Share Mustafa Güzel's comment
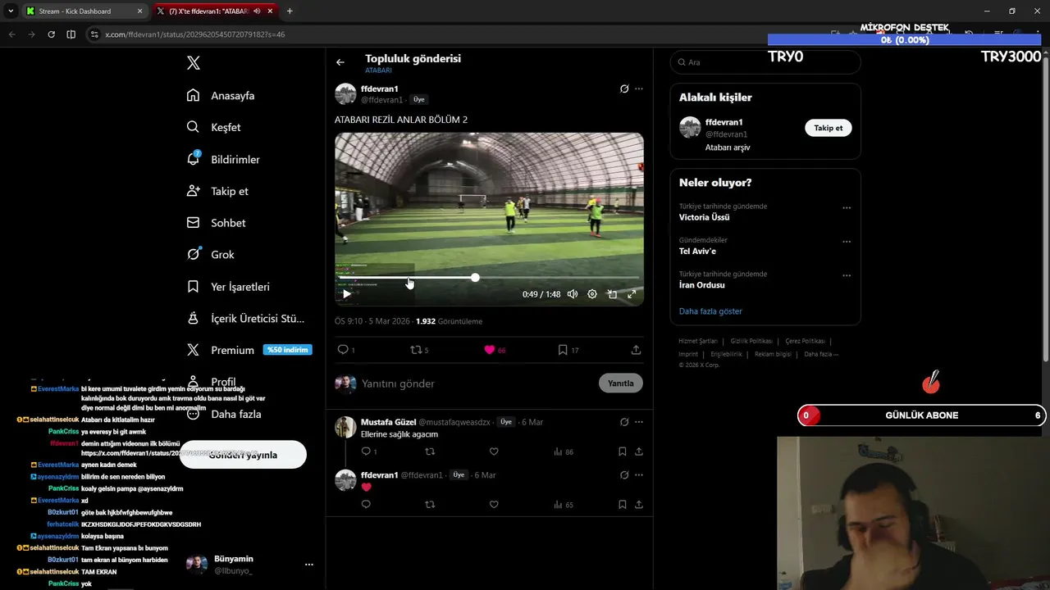 (639, 452)
